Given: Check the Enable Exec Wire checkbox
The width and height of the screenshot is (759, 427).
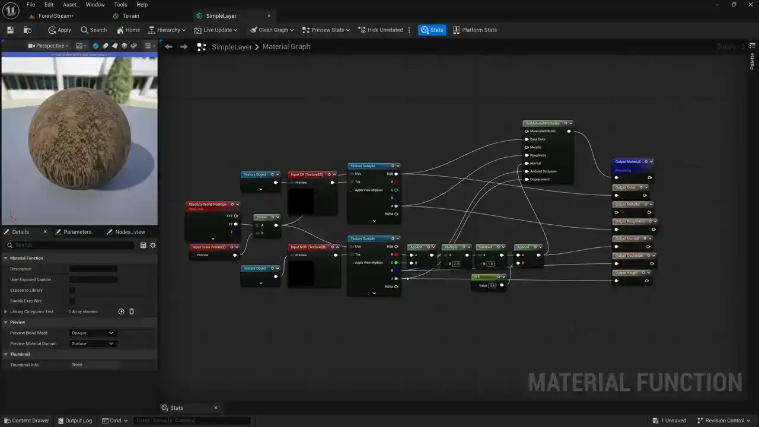Looking at the screenshot, I should pos(72,301).
